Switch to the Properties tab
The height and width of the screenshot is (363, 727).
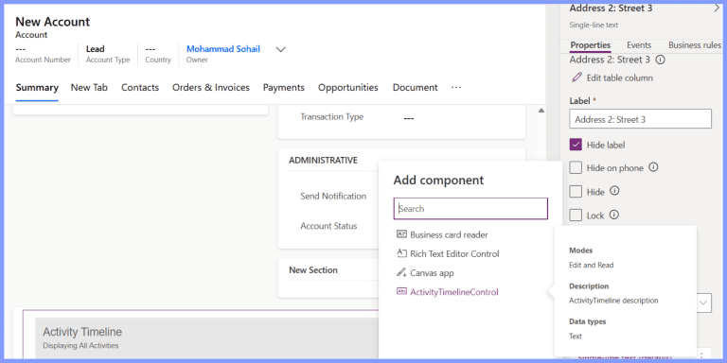coord(591,45)
